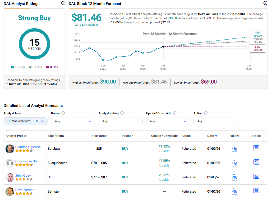Open article for Bernstein rating

(256, 191)
